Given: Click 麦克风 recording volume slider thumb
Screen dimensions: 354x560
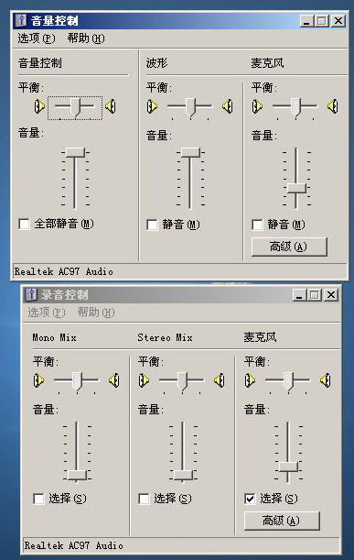Looking at the screenshot, I should tap(288, 467).
